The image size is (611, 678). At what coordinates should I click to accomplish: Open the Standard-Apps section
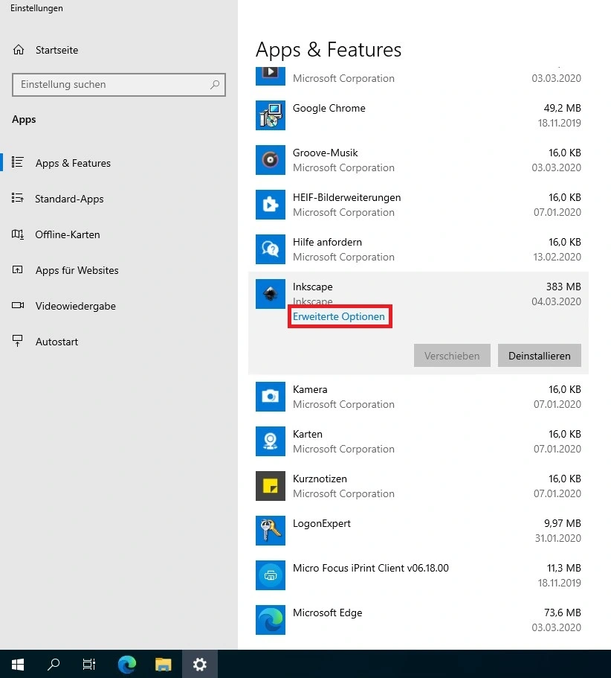69,199
